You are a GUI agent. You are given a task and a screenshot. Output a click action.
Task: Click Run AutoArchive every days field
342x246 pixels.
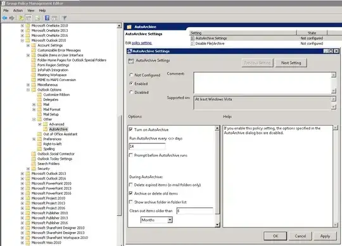pyautogui.click(x=147, y=146)
